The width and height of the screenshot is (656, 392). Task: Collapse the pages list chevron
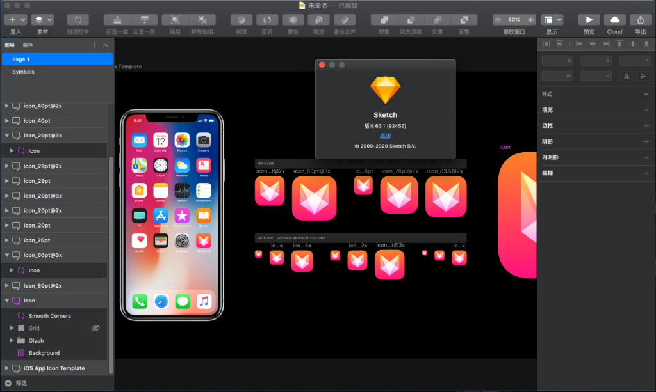click(106, 45)
